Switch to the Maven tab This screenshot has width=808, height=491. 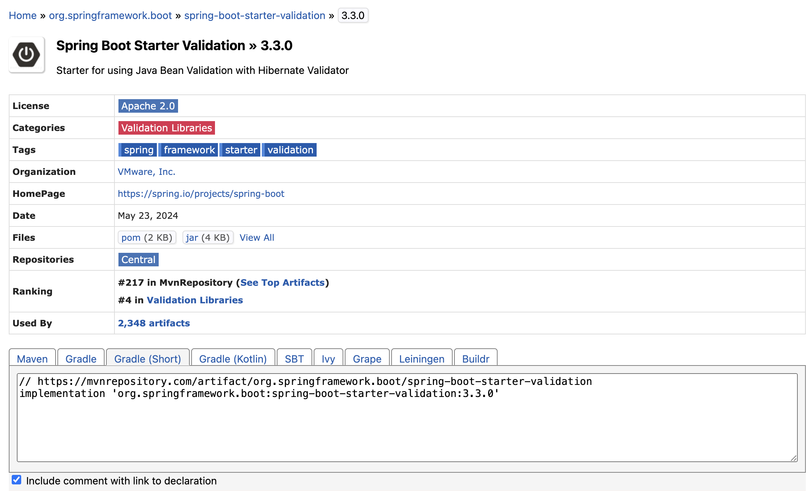pos(32,359)
